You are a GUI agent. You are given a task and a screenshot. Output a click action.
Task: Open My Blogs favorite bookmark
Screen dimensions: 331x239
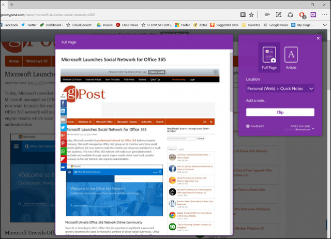pyautogui.click(x=303, y=25)
